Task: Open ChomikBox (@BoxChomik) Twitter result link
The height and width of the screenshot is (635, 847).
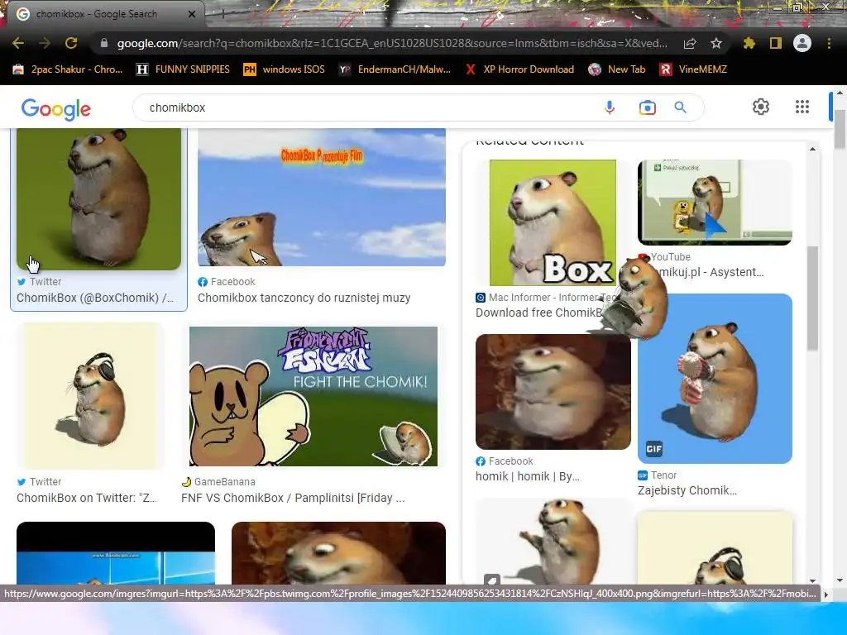Action: 95,298
